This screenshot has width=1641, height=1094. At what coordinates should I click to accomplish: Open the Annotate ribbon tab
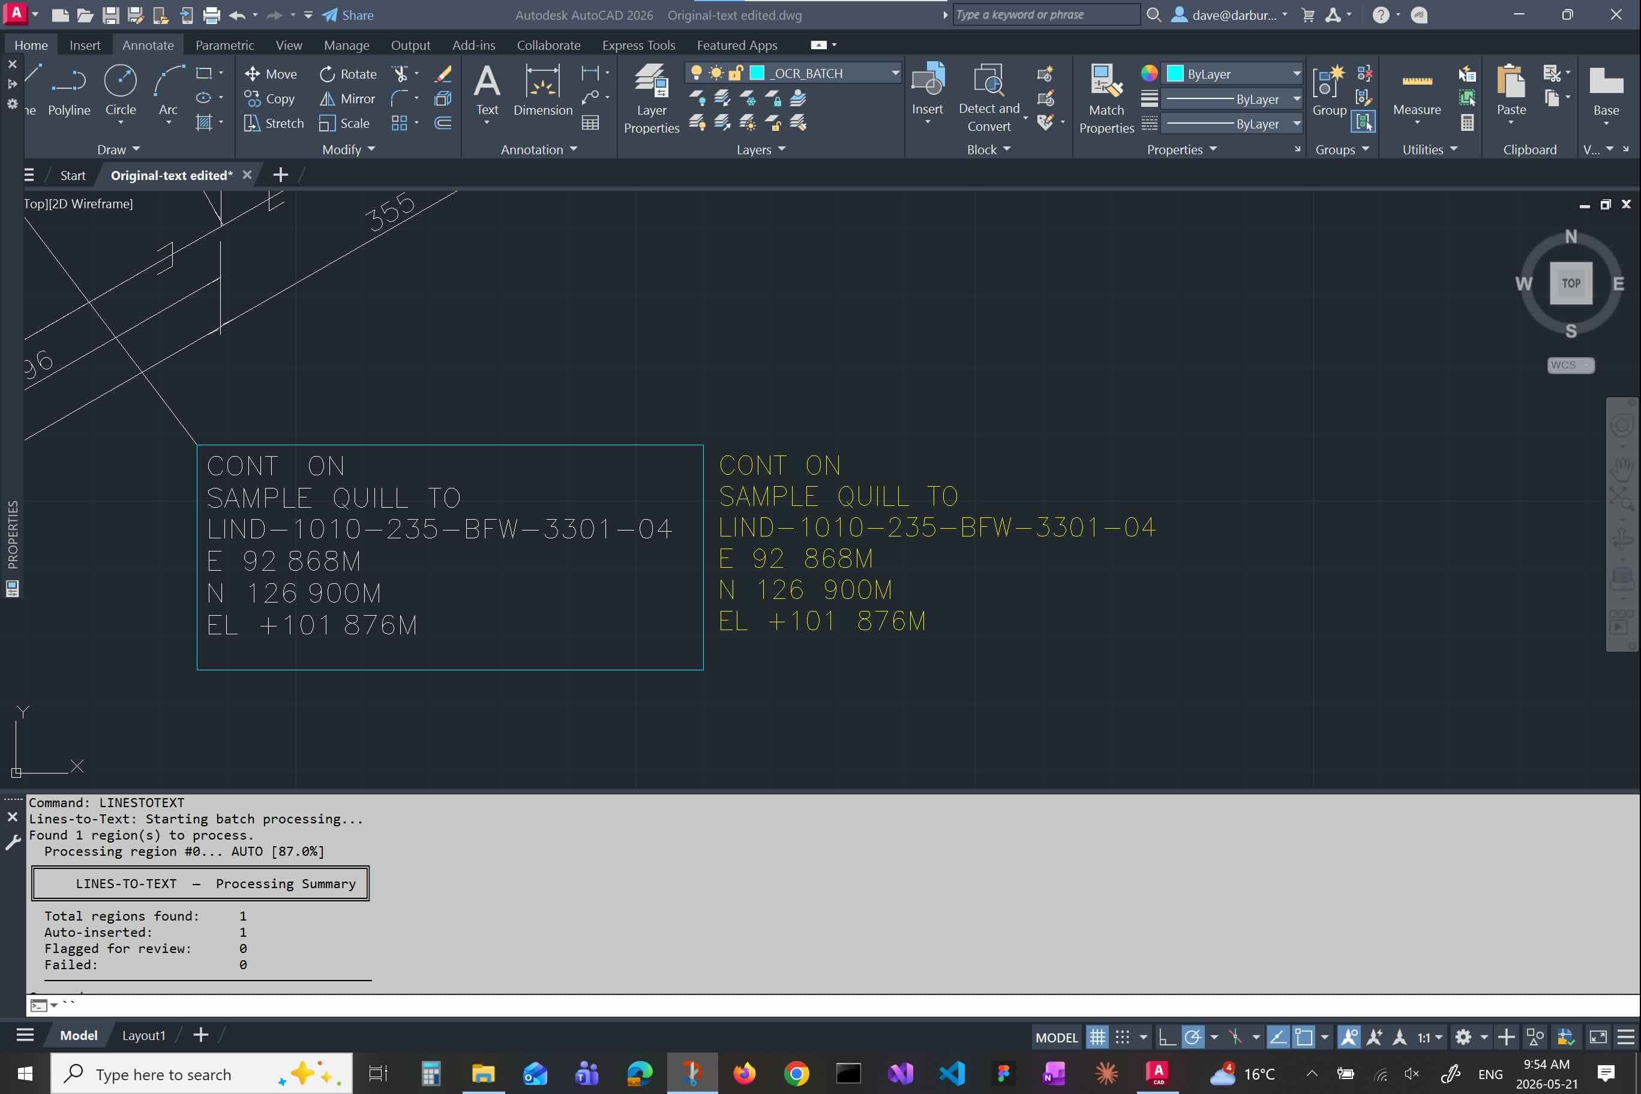pyautogui.click(x=148, y=46)
